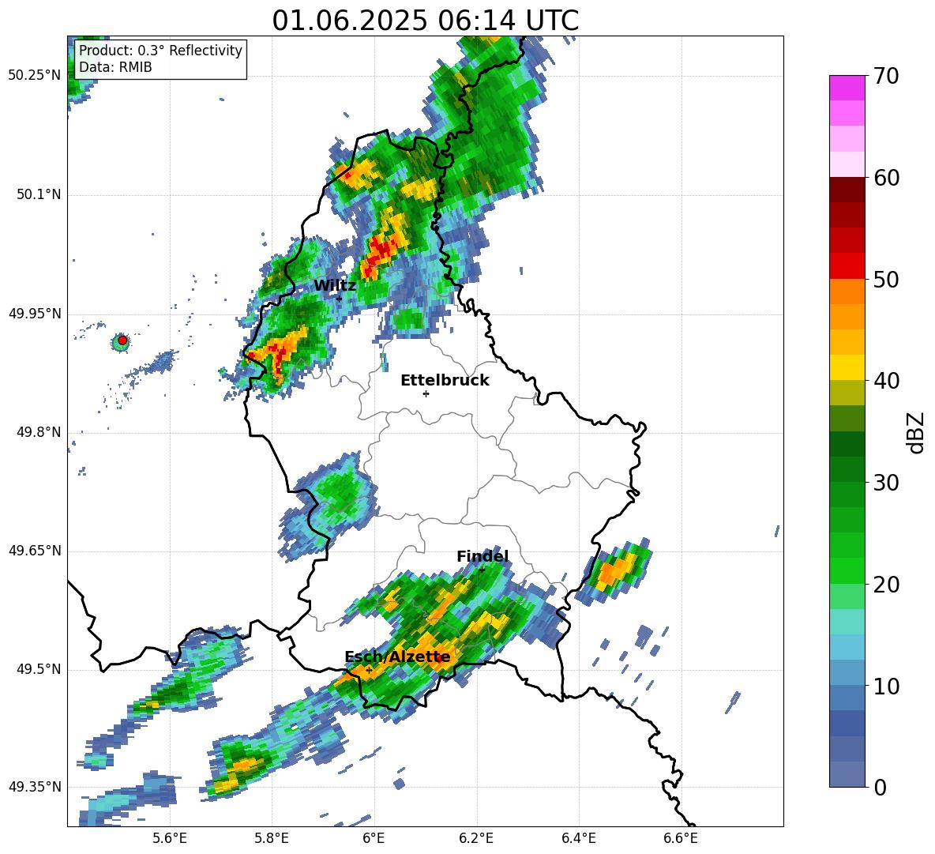Click the 50.1°N latitude tick label
Viewport: 935px width, 854px height.
pyautogui.click(x=39, y=195)
